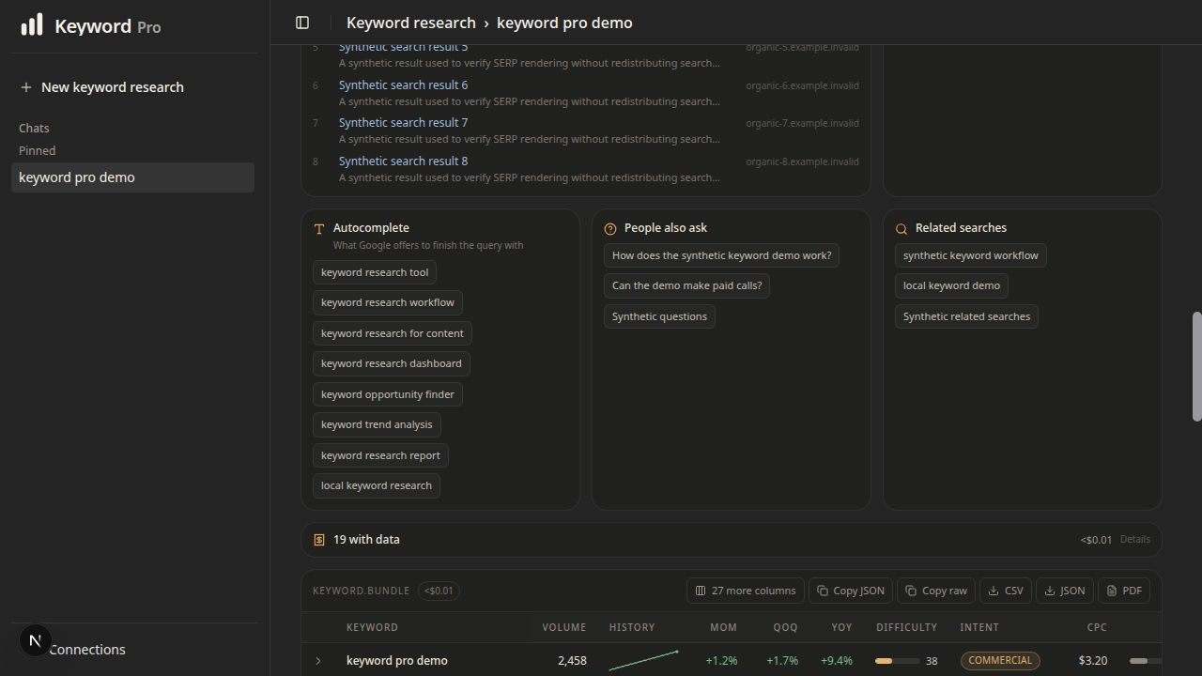The image size is (1202, 676).
Task: Expand the keyword pro demo table row
Action: point(318,661)
